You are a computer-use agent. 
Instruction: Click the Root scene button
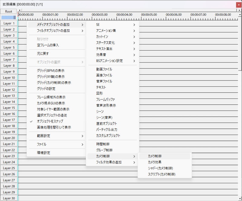[8, 11]
